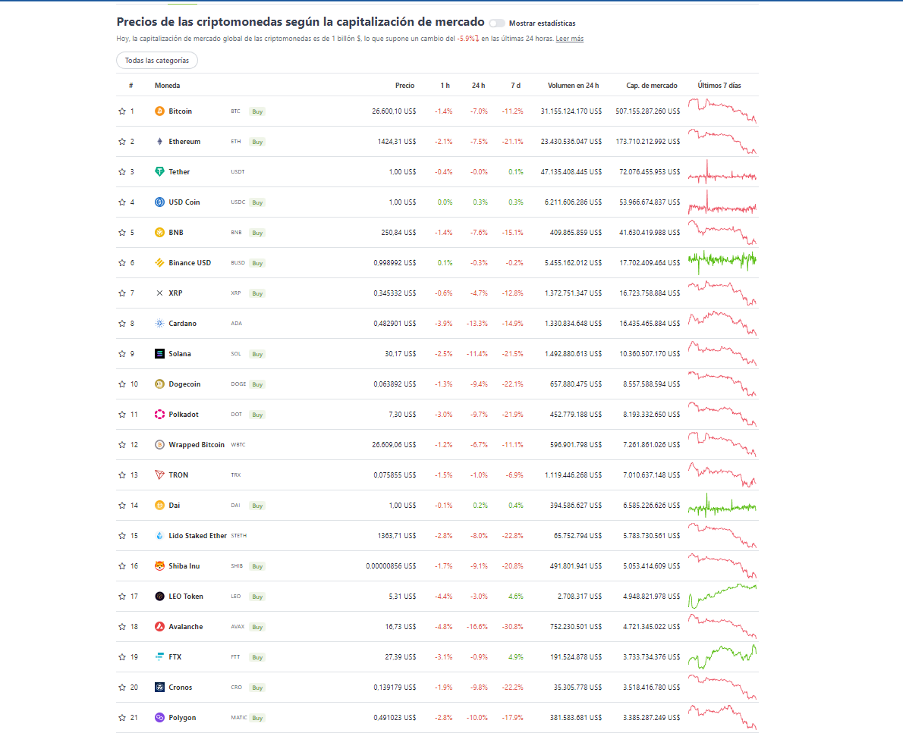The image size is (903, 733).
Task: Click the TRON logo icon
Action: 159,475
